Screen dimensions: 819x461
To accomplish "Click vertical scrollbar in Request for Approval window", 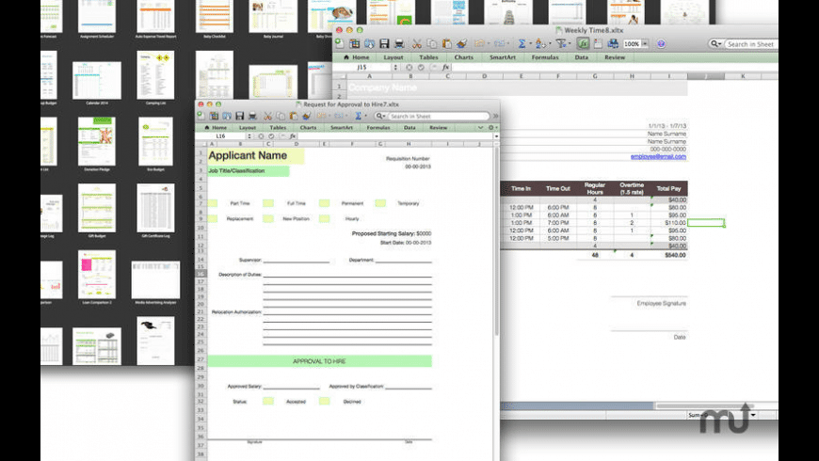I will [x=496, y=240].
